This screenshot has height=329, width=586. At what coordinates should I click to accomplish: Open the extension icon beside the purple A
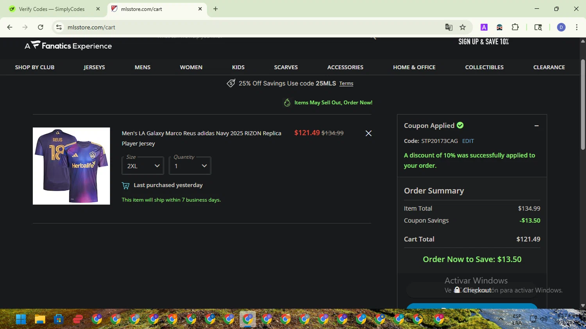click(x=499, y=27)
